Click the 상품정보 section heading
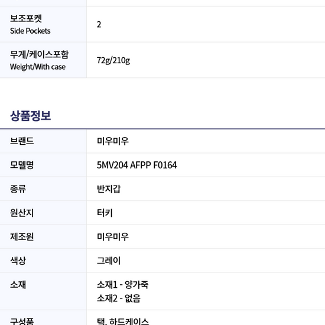This screenshot has width=325, height=325. click(x=31, y=116)
